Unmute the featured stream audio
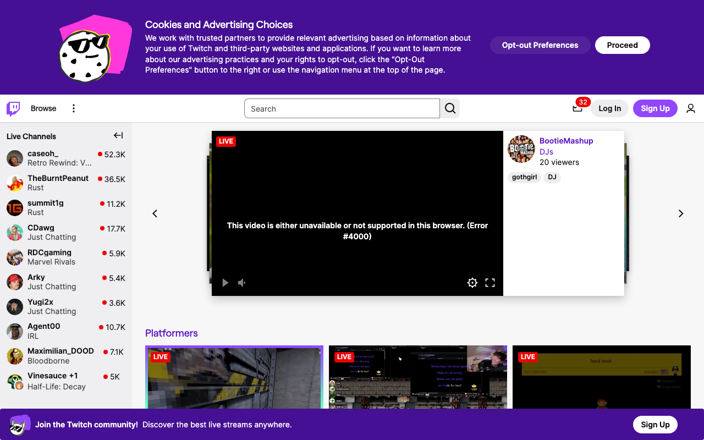 pyautogui.click(x=241, y=282)
